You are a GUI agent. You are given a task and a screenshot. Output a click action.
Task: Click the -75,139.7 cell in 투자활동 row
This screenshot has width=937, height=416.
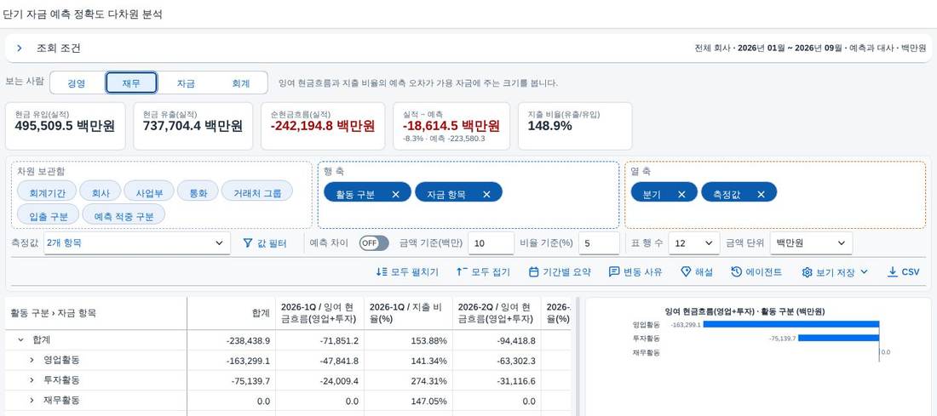(x=231, y=381)
